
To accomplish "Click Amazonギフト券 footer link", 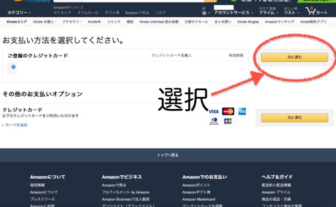I will tap(196, 192).
